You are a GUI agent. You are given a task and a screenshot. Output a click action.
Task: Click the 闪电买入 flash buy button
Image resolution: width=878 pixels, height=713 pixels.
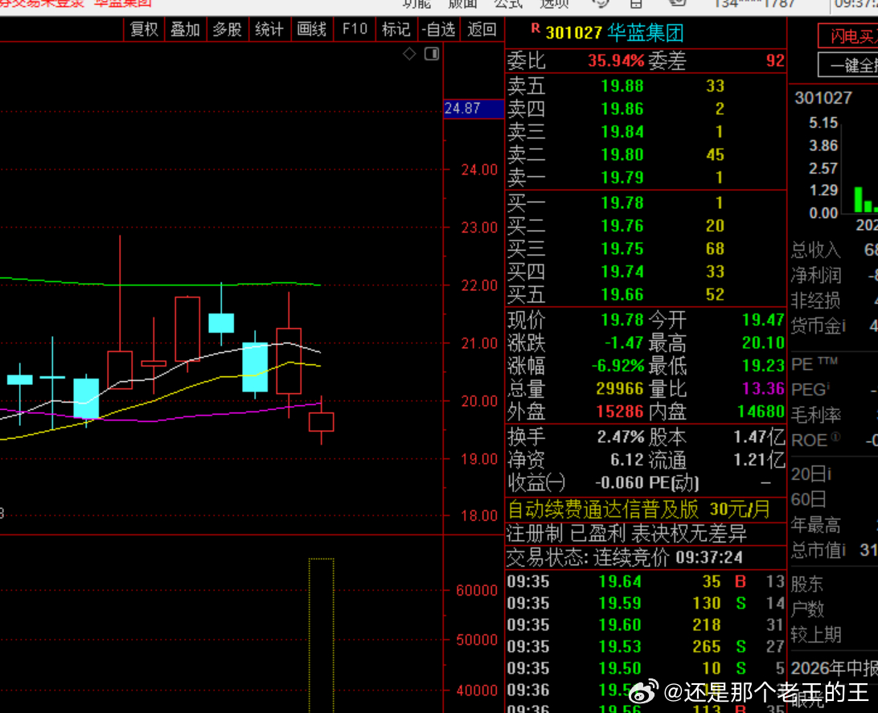848,36
